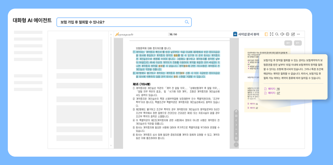Print the insurance document
Viewport: 333px width, 165px height.
(x=288, y=34)
